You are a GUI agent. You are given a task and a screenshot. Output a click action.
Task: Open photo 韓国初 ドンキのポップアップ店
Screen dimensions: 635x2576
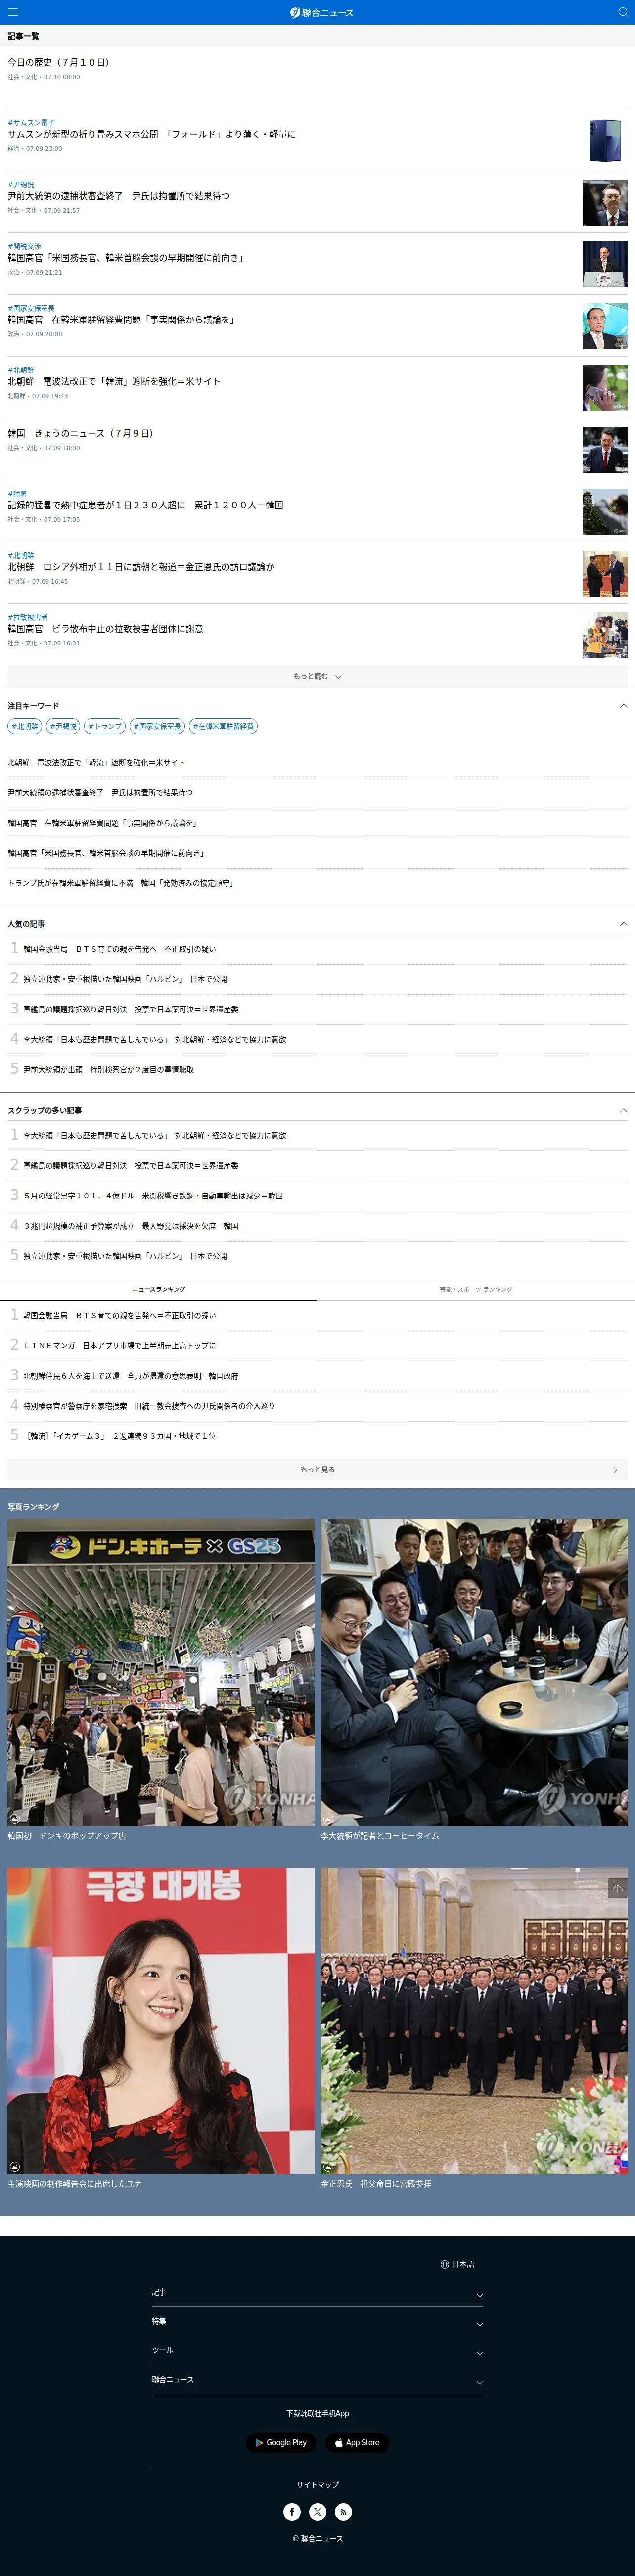[x=161, y=1672]
